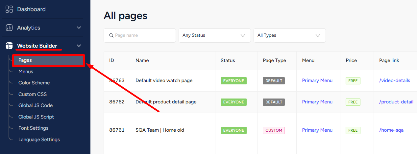Open Language Settings item

coord(39,140)
